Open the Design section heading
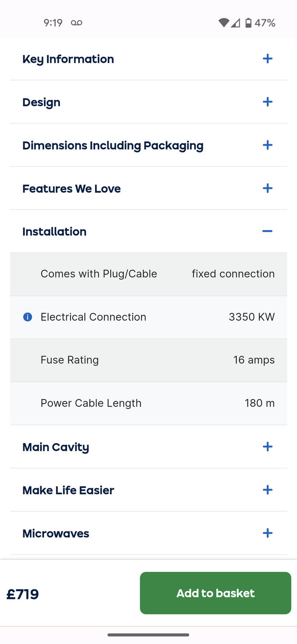This screenshot has height=644, width=297. coord(41,102)
